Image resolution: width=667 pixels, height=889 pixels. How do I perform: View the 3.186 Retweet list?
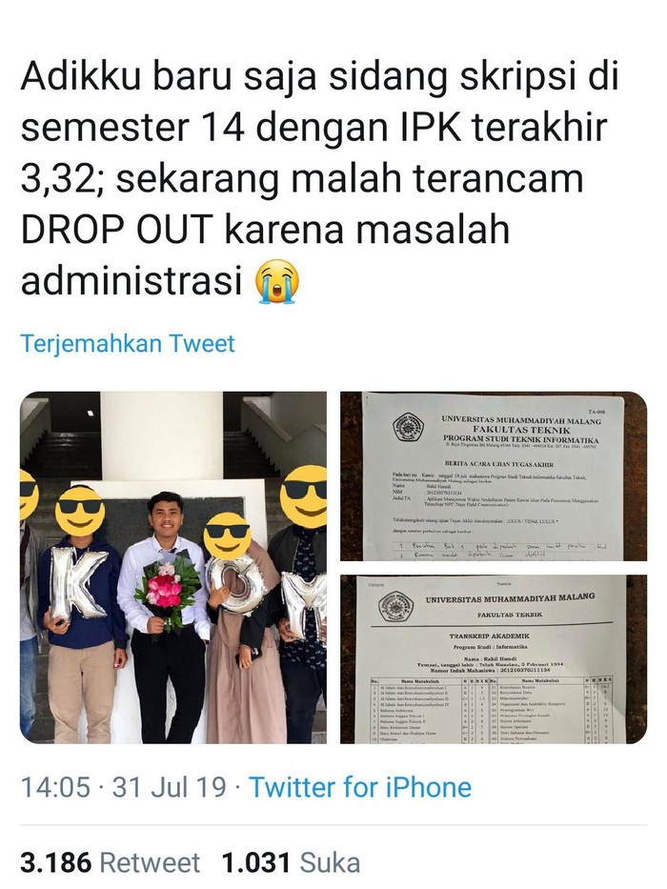point(110,862)
